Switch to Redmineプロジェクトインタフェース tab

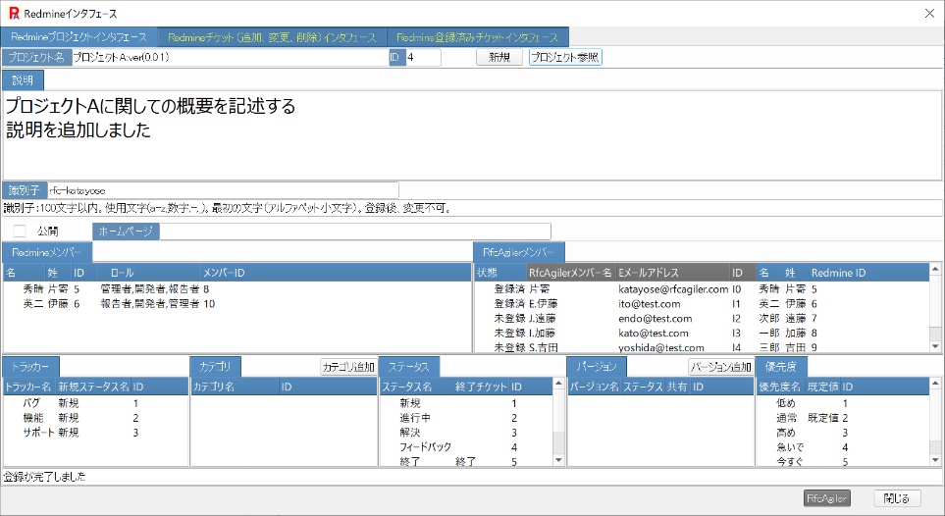click(79, 36)
